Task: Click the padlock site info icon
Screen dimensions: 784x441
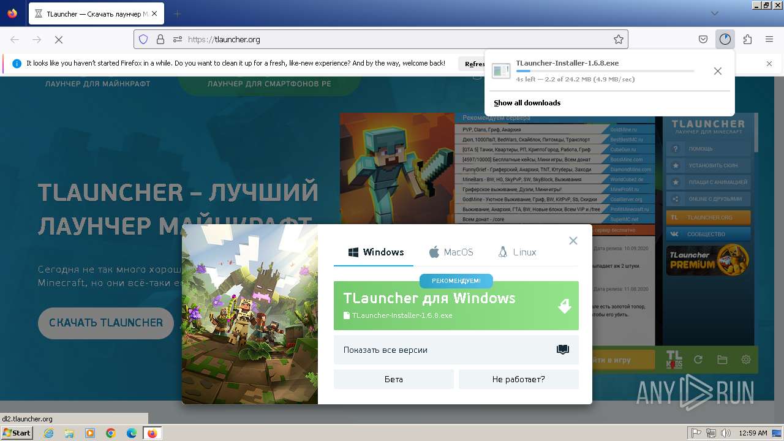Action: [160, 39]
